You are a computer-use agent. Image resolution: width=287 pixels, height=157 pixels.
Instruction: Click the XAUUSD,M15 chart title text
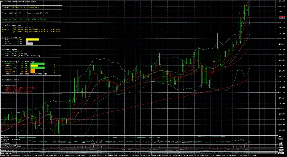18,1
